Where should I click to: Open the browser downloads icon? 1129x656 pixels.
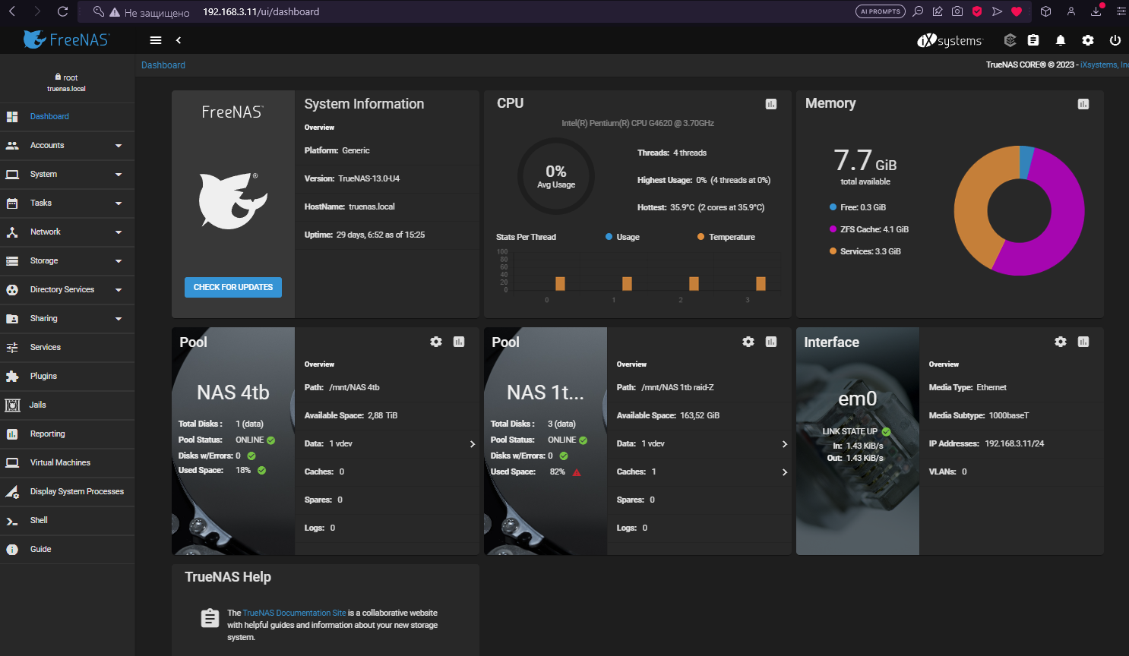click(1096, 11)
